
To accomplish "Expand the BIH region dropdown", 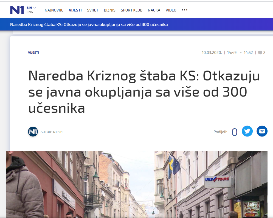I will [x=31, y=8].
